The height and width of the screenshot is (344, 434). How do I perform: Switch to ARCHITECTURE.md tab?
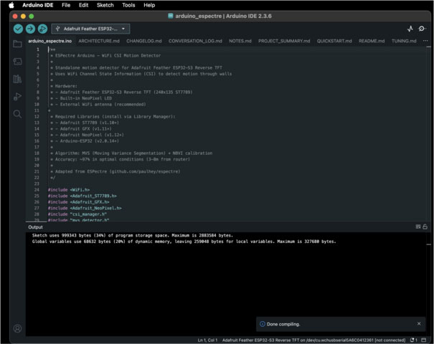pos(99,41)
